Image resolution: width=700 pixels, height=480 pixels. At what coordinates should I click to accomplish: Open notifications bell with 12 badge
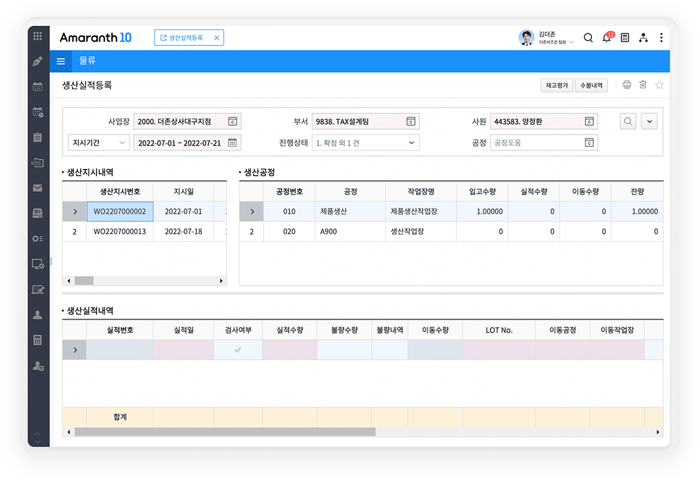(607, 38)
